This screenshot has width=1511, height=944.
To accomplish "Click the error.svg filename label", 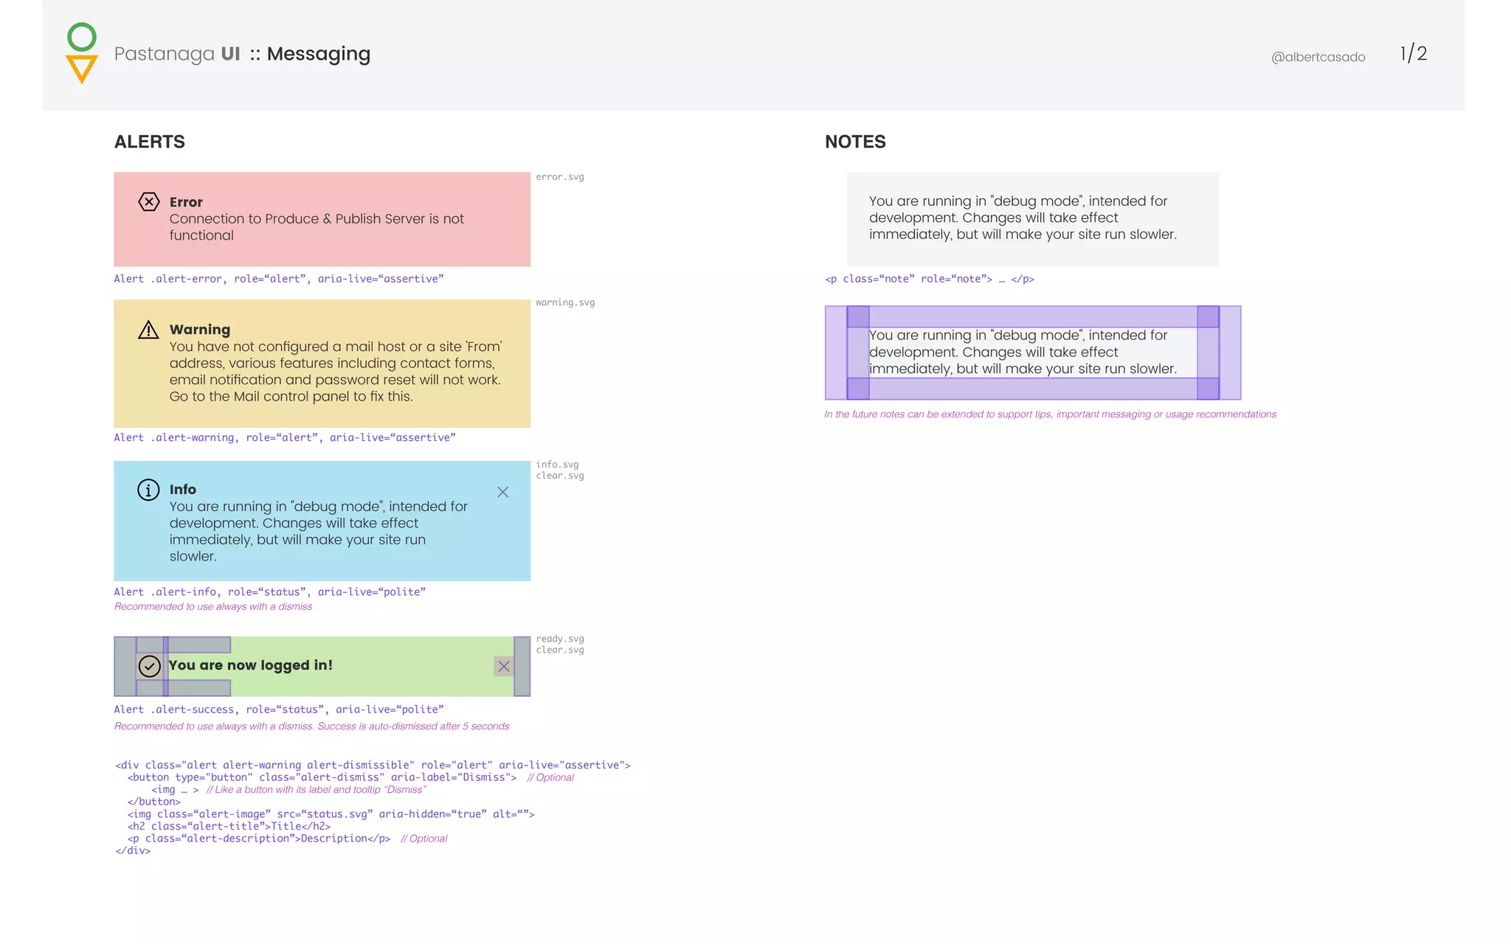I will tap(560, 177).
